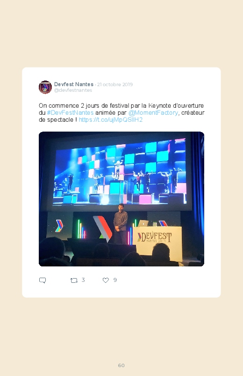Click the laptop on the podium

[x=143, y=223]
